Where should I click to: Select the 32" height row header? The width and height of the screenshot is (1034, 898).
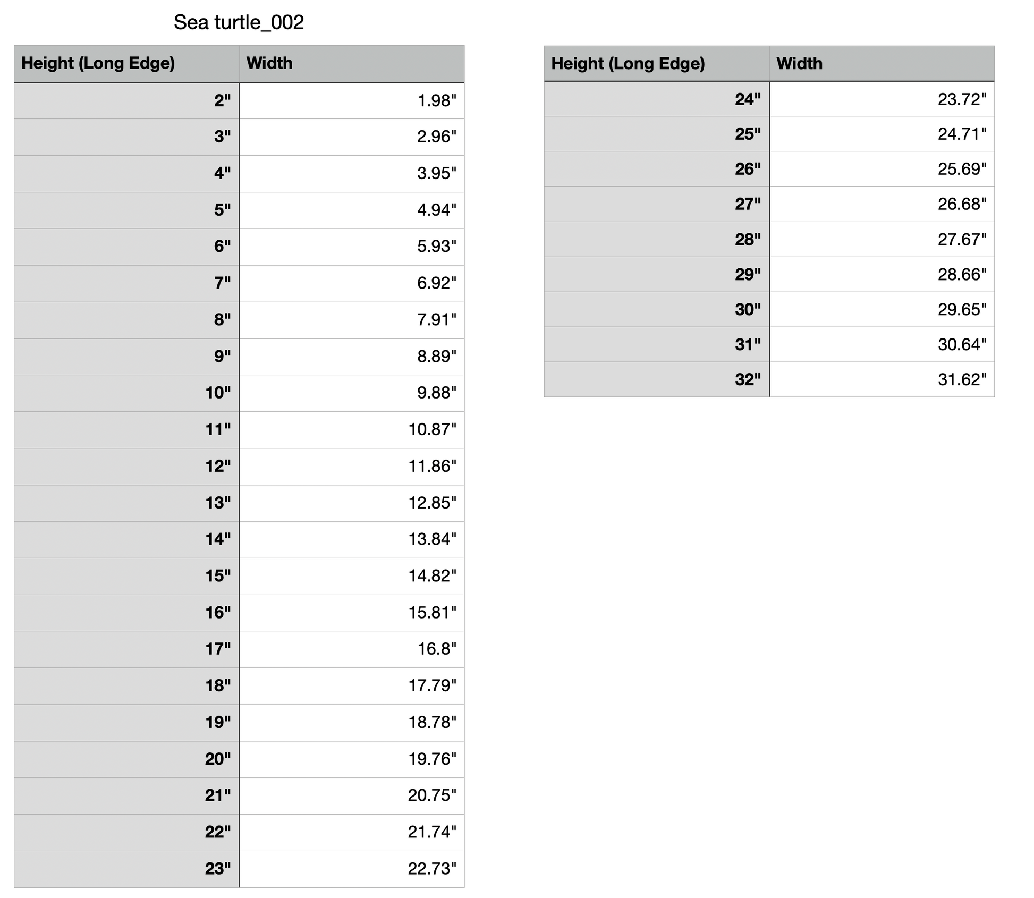point(657,379)
